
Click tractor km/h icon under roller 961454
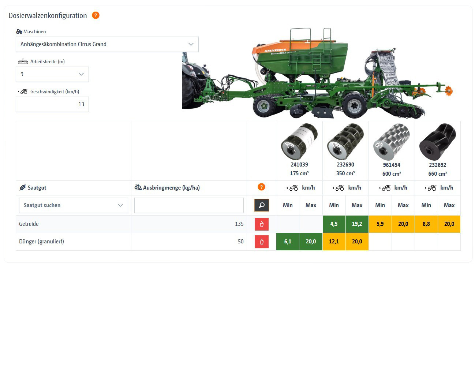[x=385, y=188]
